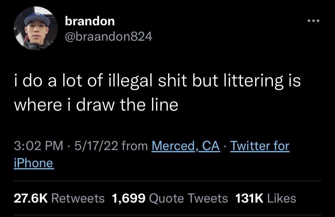Click the 'Twitter for' source link text
This screenshot has height=217, width=335.
pos(260,146)
